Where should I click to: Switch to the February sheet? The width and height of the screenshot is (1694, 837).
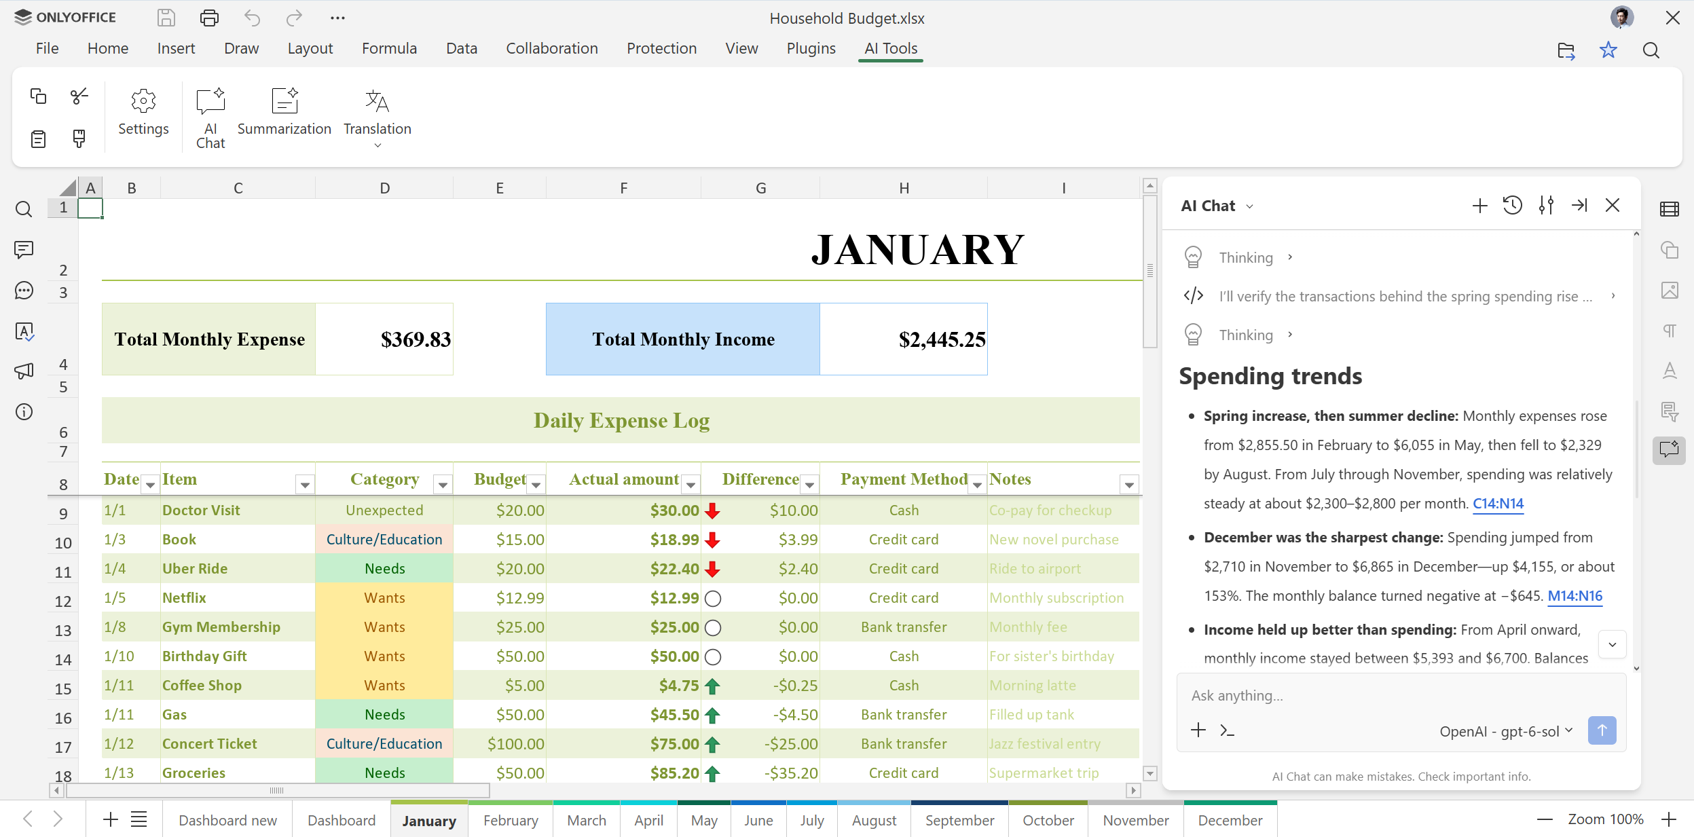[511, 820]
